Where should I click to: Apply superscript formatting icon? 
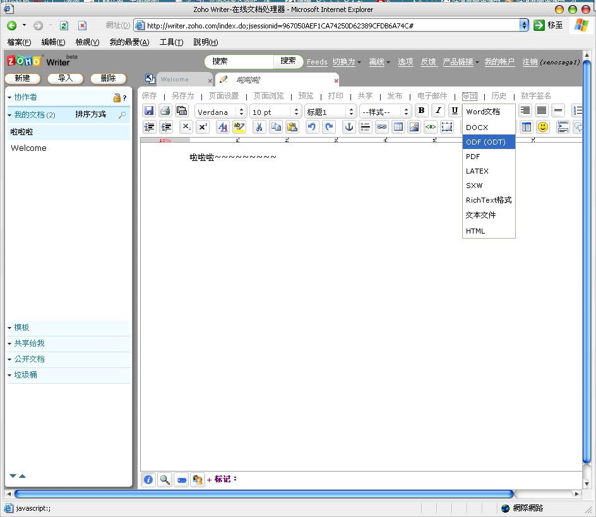click(x=203, y=126)
